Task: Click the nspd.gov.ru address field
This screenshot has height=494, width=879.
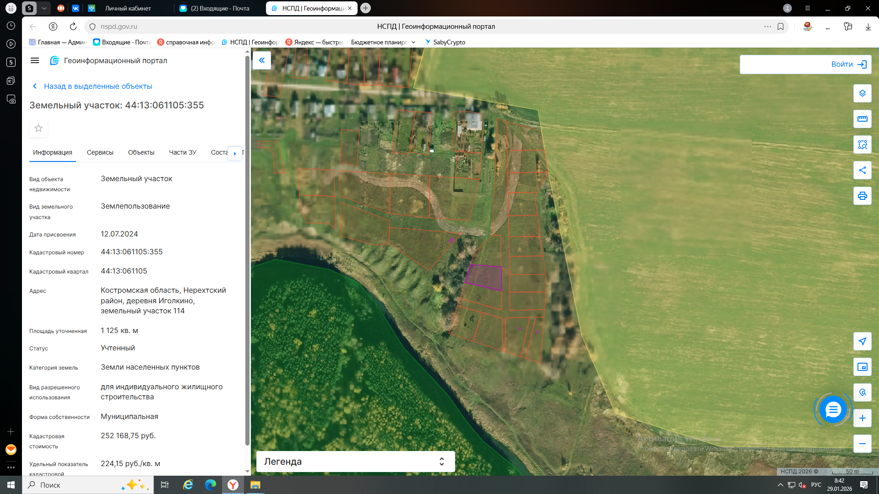Action: [x=119, y=27]
